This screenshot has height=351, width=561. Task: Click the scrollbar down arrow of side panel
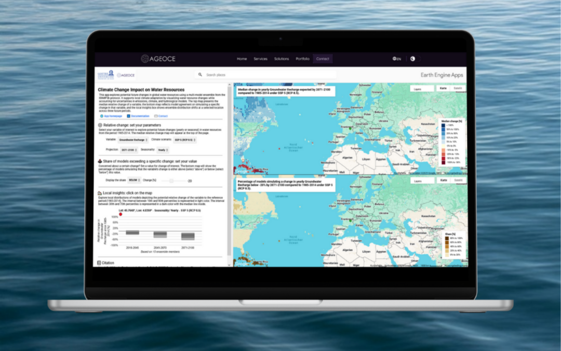[230, 265]
